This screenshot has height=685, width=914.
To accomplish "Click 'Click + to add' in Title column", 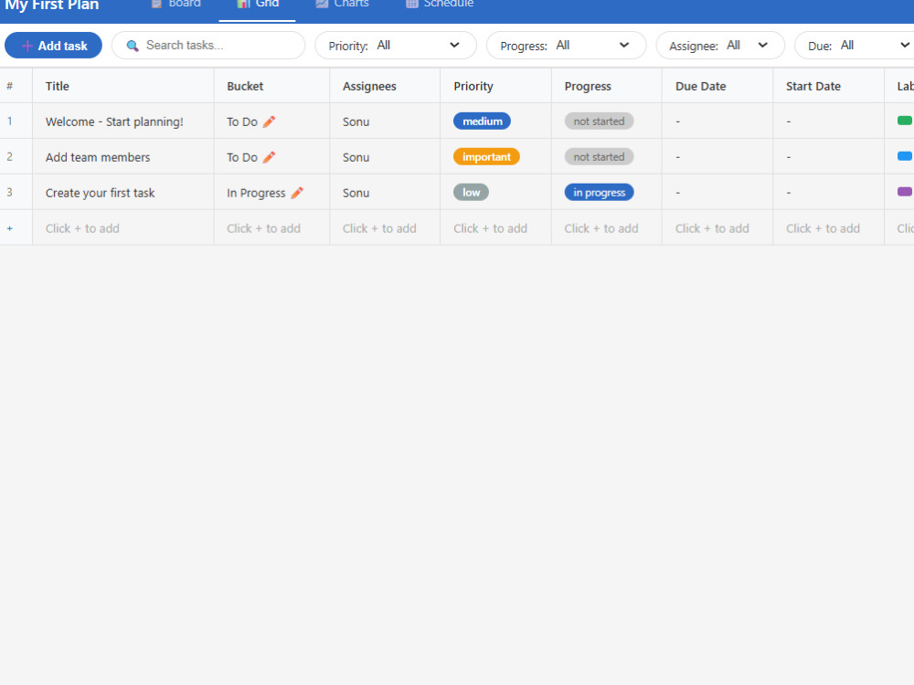I will pyautogui.click(x=82, y=228).
